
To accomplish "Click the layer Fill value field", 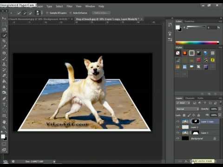I will click(x=214, y=115).
